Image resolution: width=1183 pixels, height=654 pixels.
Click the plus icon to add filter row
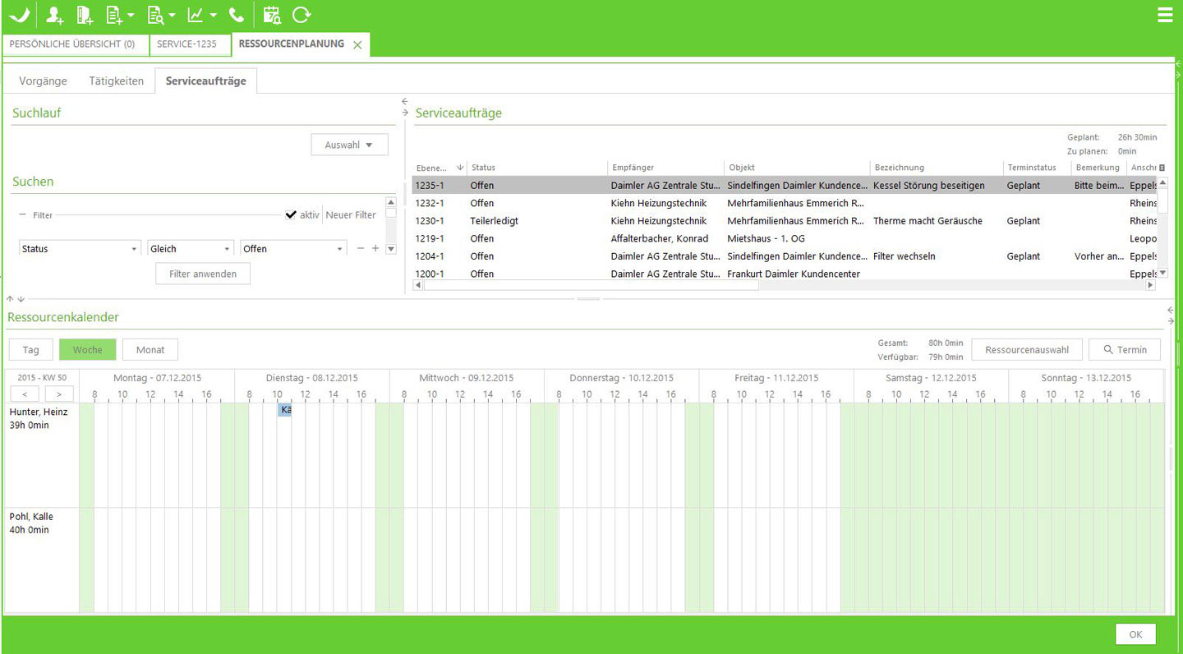click(x=375, y=248)
